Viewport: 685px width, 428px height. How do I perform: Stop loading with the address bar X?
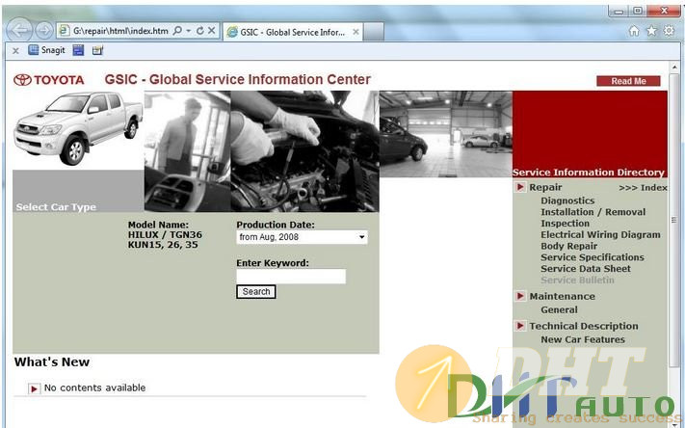coord(211,31)
